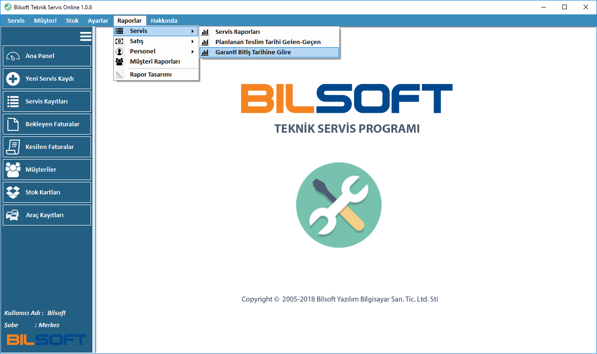Open the Servis menu in menu bar

[16, 20]
